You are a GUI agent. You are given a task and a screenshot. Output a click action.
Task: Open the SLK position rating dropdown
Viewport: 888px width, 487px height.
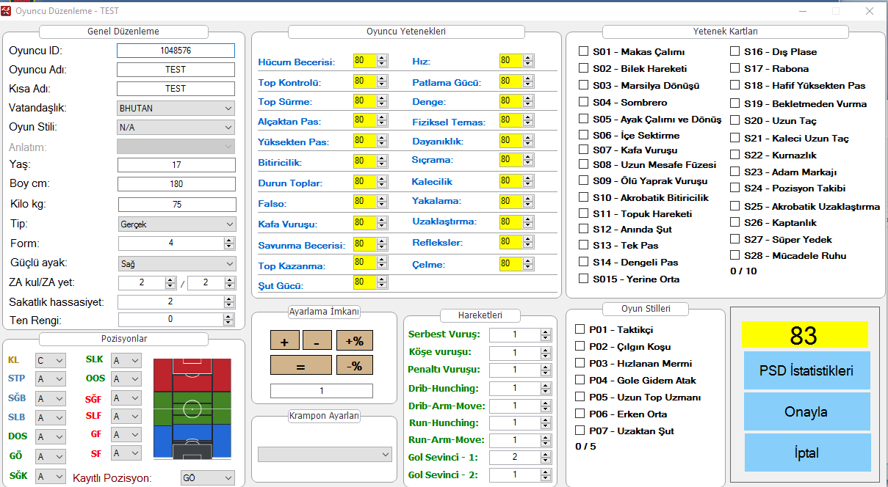pyautogui.click(x=126, y=360)
